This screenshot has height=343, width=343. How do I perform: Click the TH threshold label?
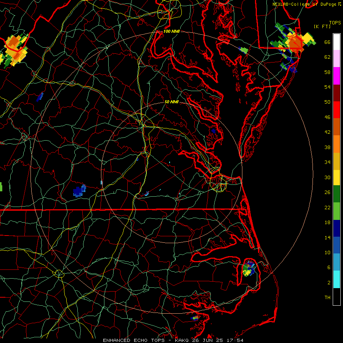tap(327, 298)
